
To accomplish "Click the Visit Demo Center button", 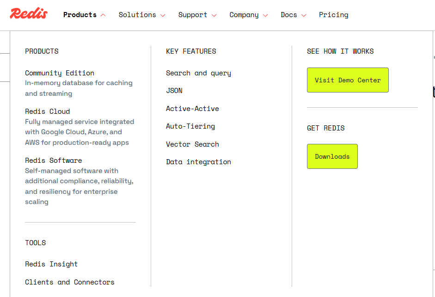I will coord(348,80).
